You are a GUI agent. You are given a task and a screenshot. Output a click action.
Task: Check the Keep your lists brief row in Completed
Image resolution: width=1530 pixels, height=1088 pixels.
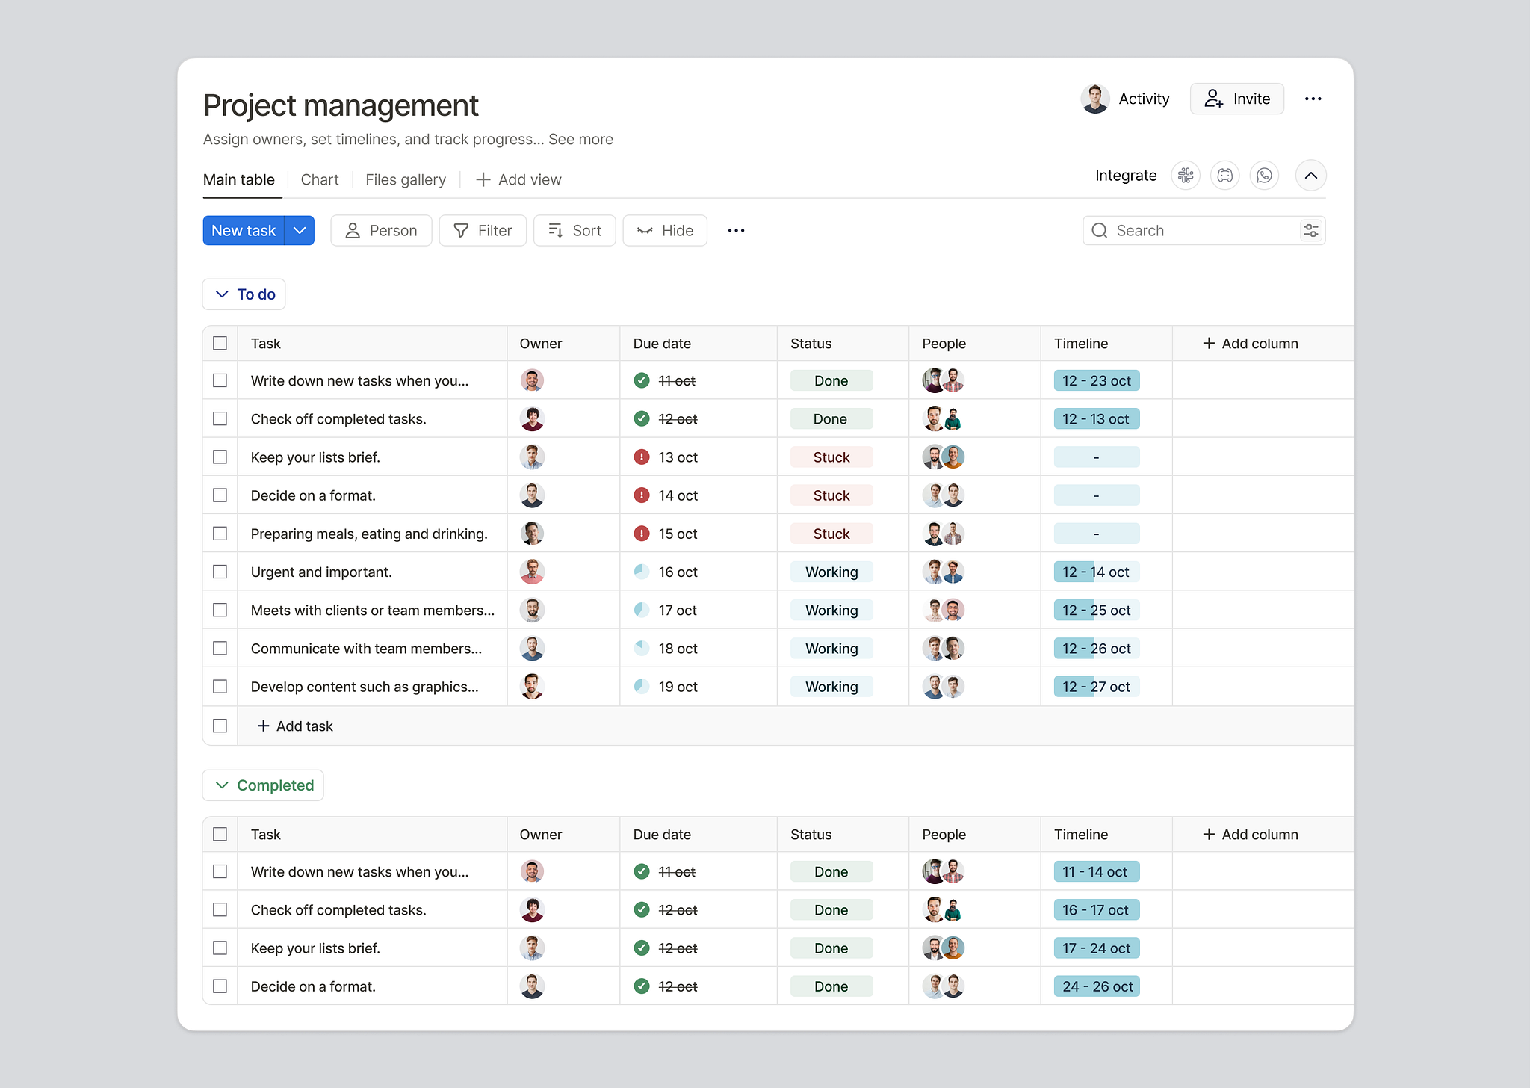220,948
